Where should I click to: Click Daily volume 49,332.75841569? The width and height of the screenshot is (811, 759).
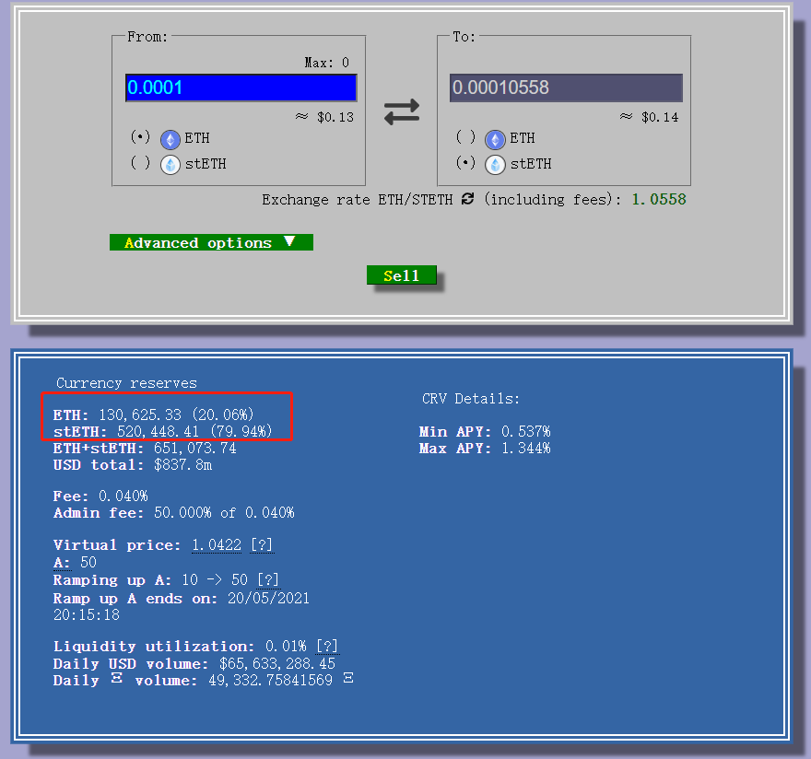[x=271, y=681]
